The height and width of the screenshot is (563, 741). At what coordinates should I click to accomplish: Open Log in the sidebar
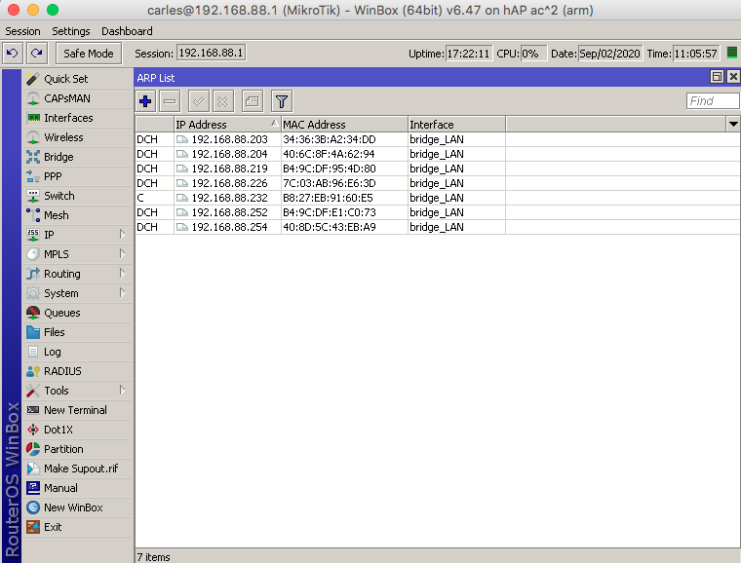tap(78, 352)
